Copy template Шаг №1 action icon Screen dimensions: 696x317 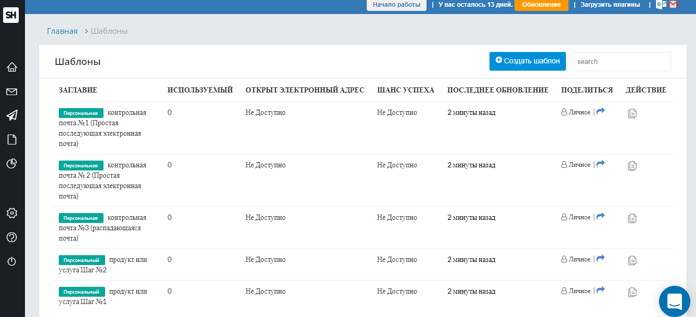tap(632, 292)
